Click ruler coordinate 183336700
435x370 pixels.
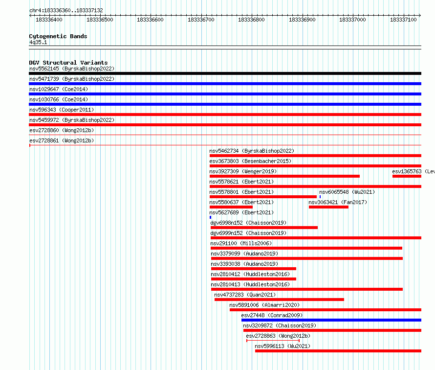(201, 20)
